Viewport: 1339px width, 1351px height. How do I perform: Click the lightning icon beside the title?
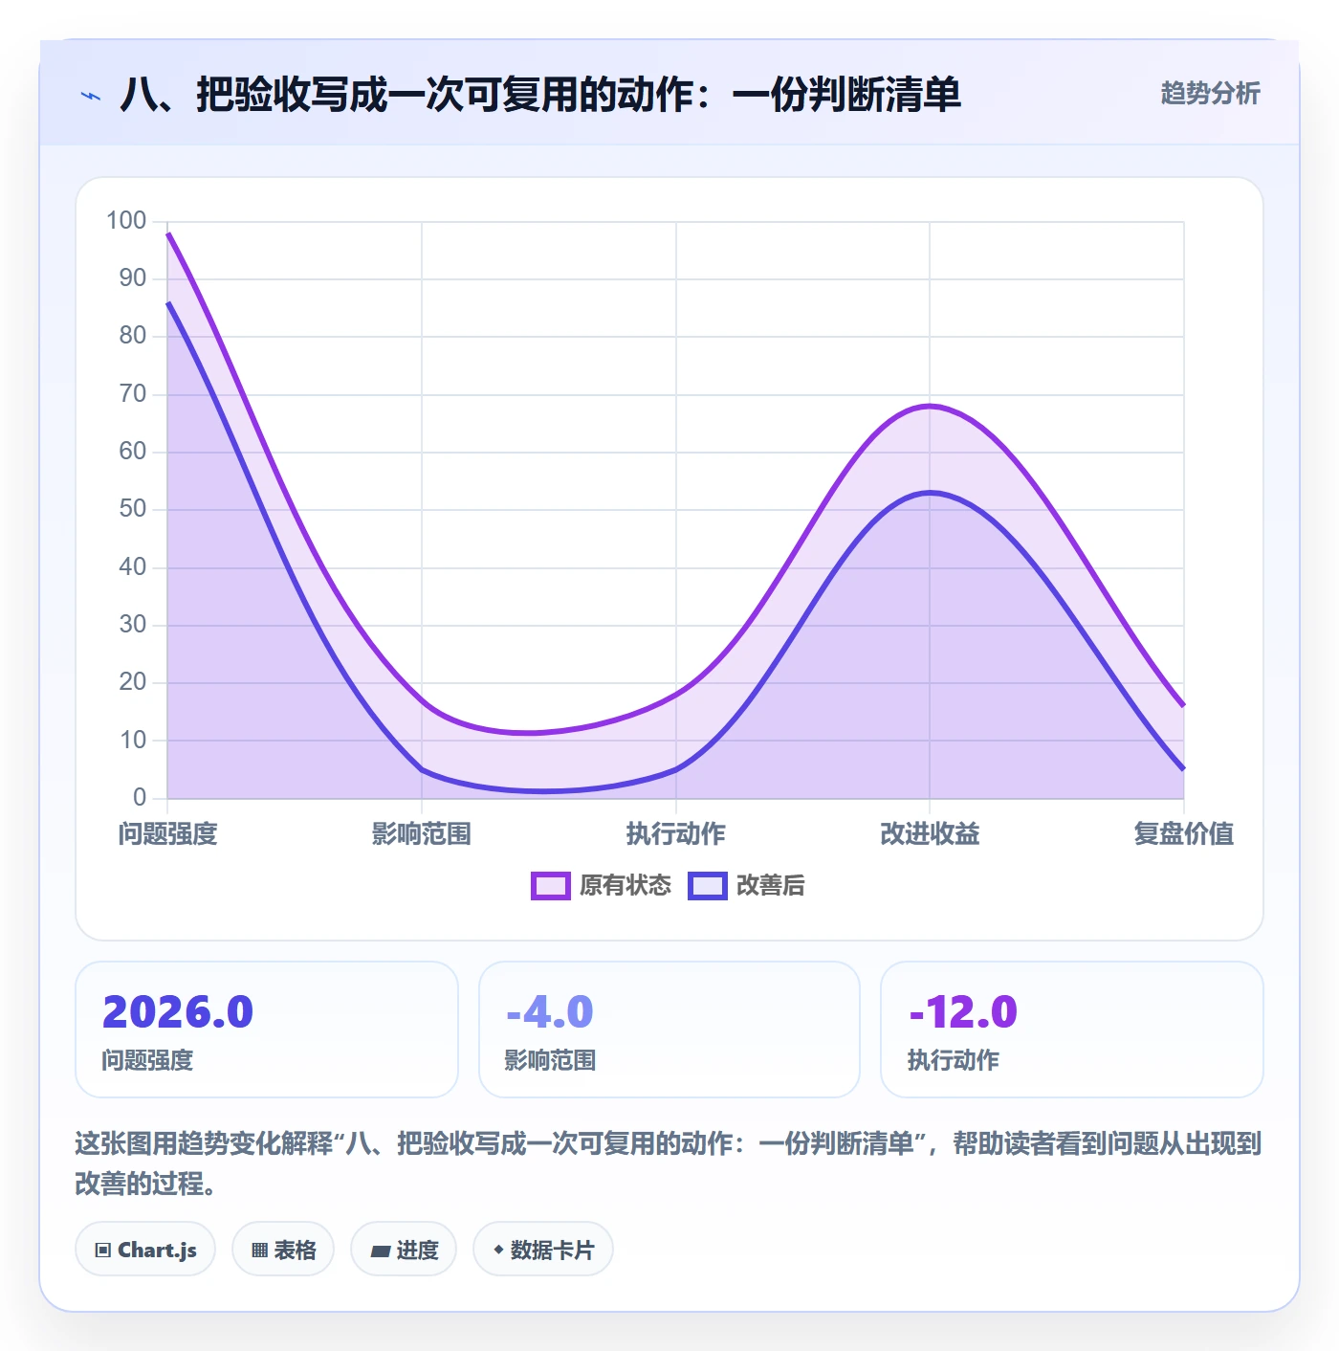coord(91,96)
